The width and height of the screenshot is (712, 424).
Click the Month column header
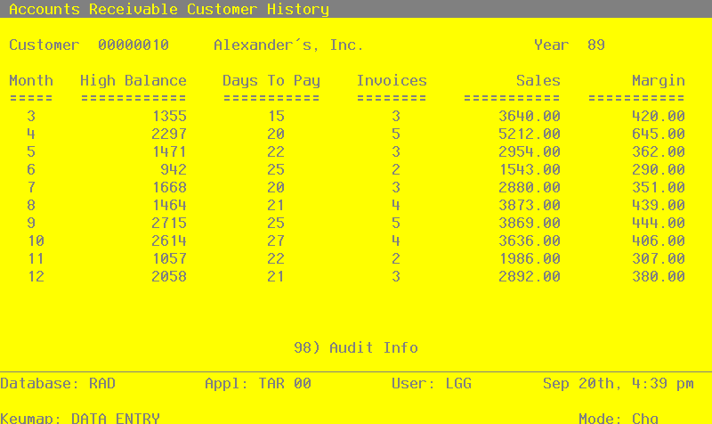tap(31, 80)
